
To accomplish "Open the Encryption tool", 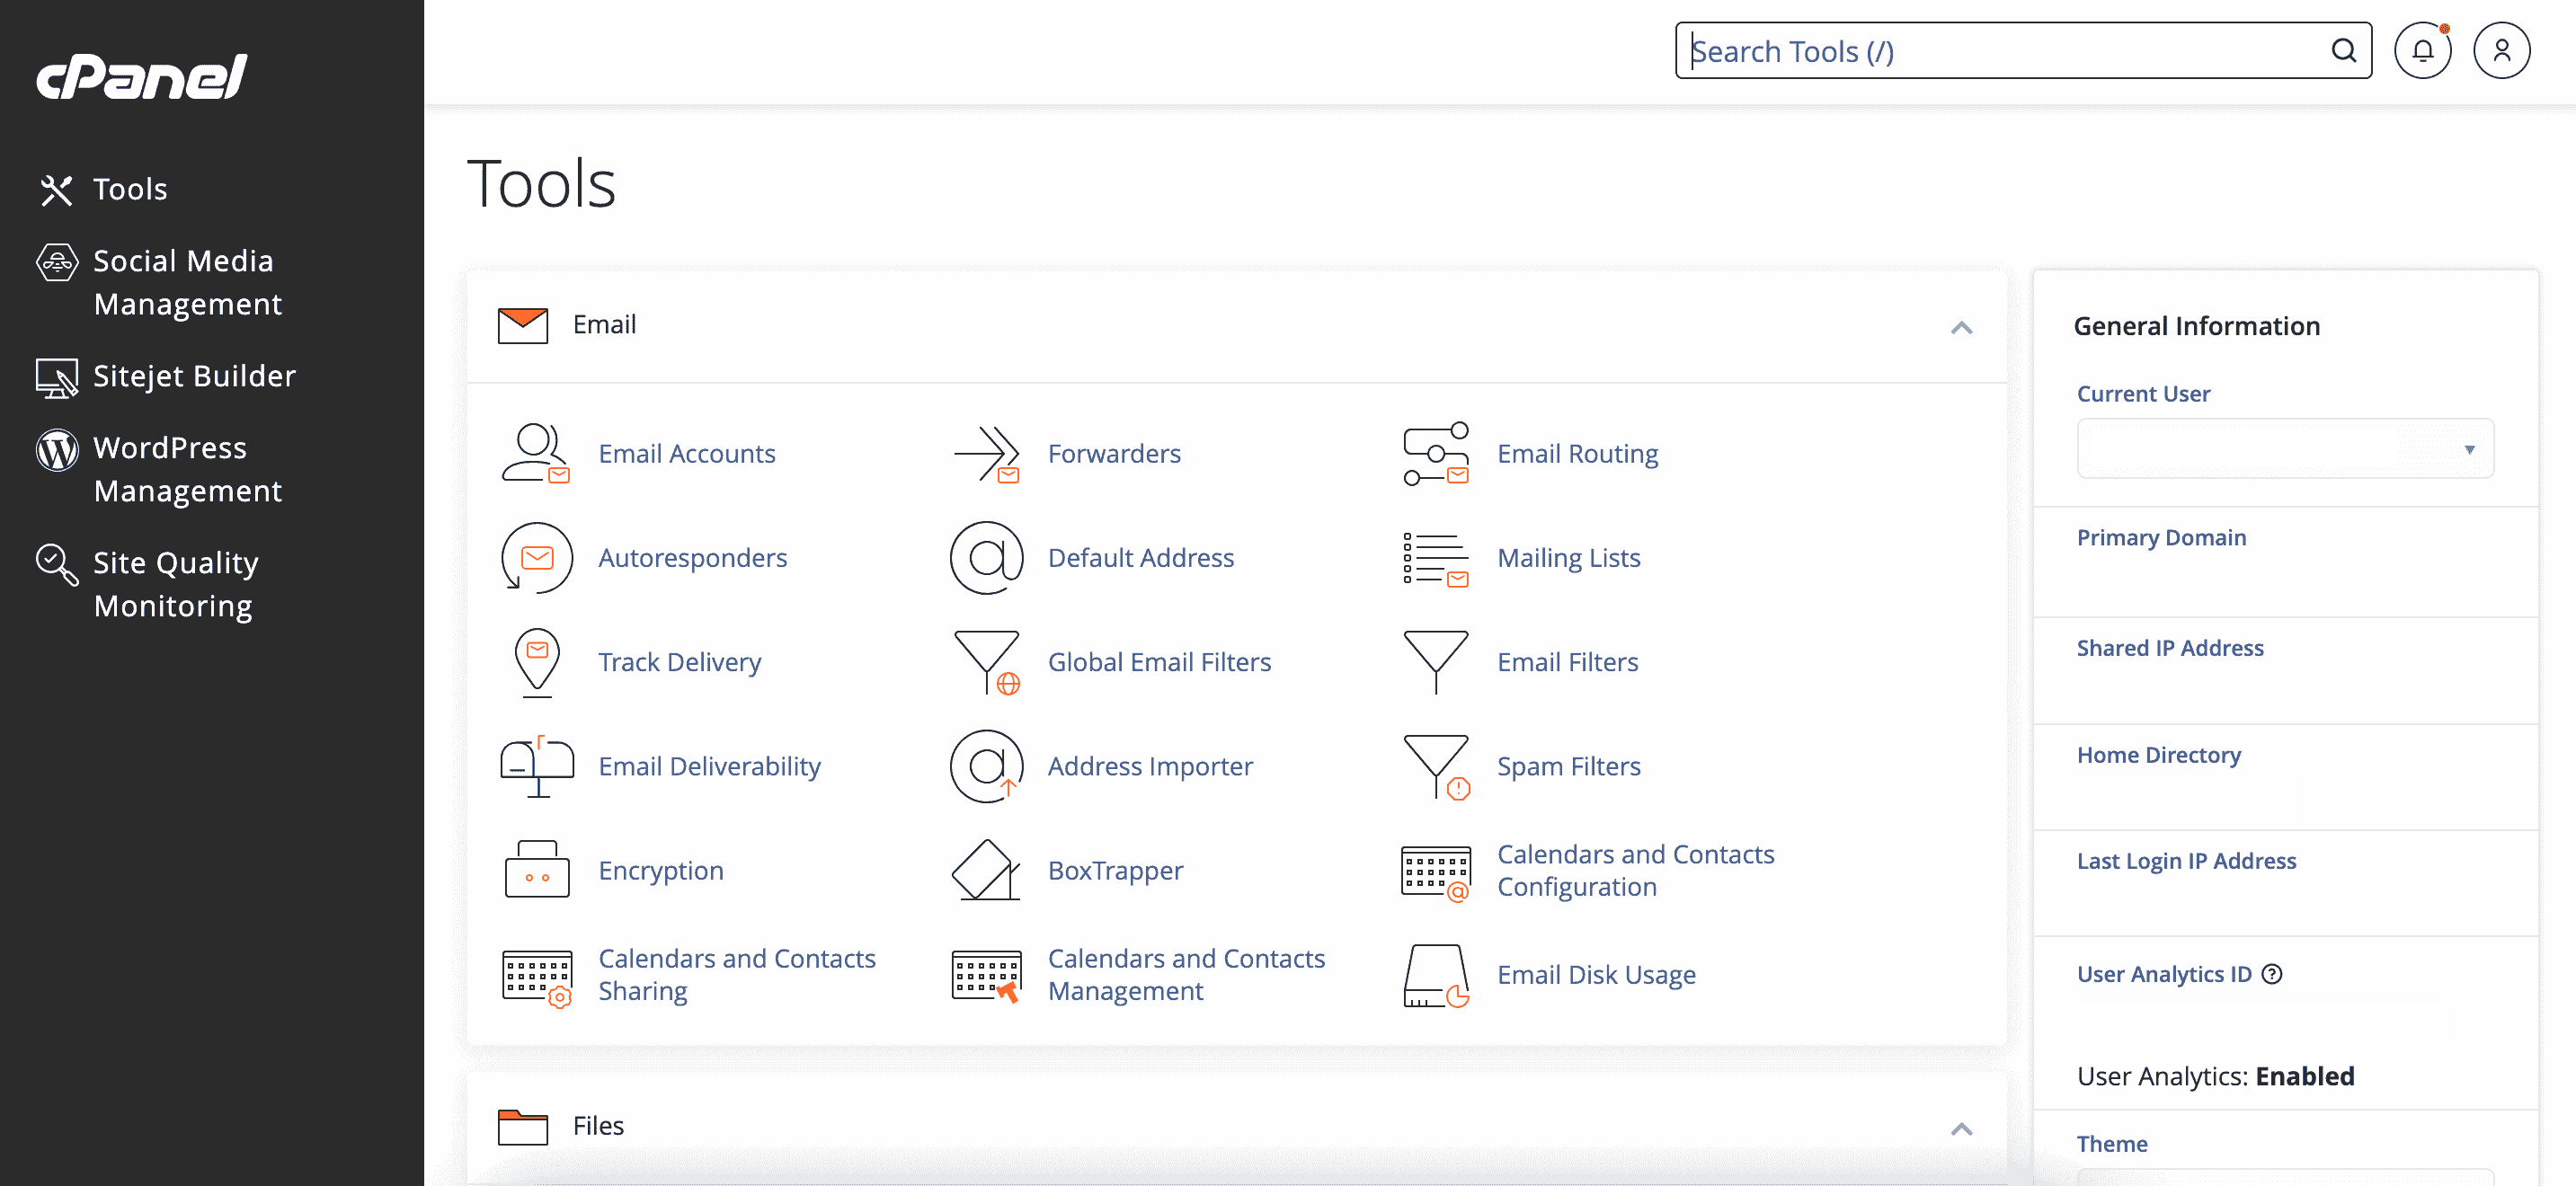I will point(661,869).
